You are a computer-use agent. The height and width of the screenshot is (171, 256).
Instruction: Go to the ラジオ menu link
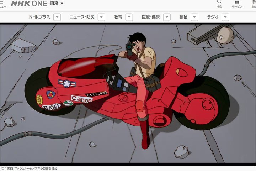(213, 17)
